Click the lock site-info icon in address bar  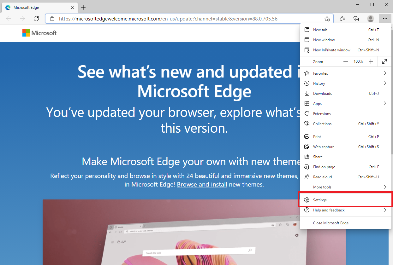pyautogui.click(x=52, y=19)
